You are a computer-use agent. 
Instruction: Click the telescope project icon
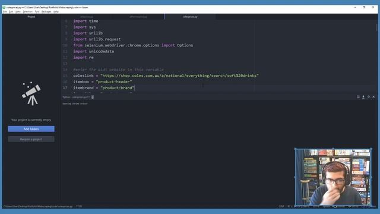(31, 93)
